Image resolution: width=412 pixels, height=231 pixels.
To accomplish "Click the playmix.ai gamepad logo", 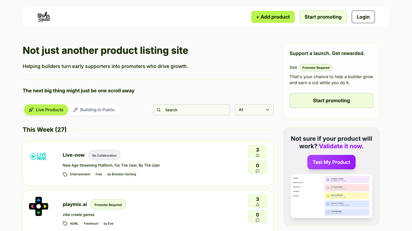I will [x=38, y=206].
